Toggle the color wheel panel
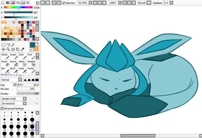 (x=3, y=3)
